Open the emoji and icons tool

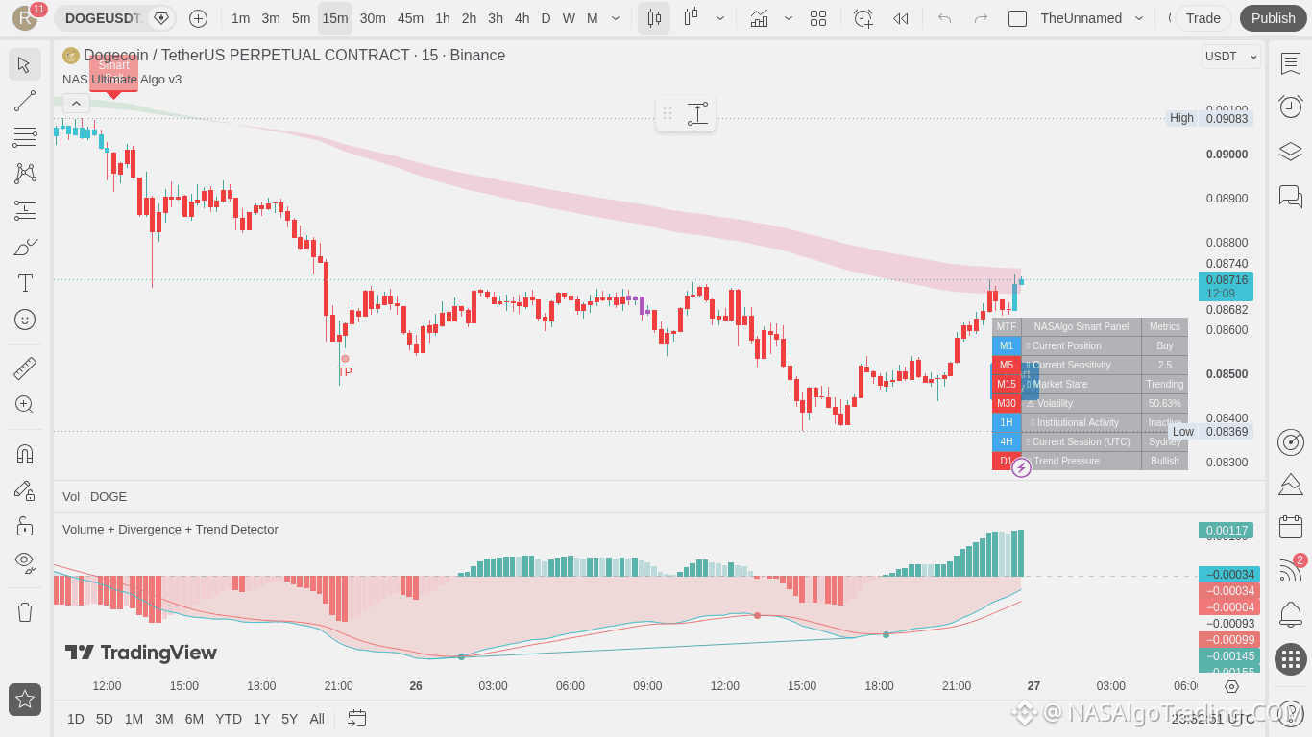pos(25,320)
